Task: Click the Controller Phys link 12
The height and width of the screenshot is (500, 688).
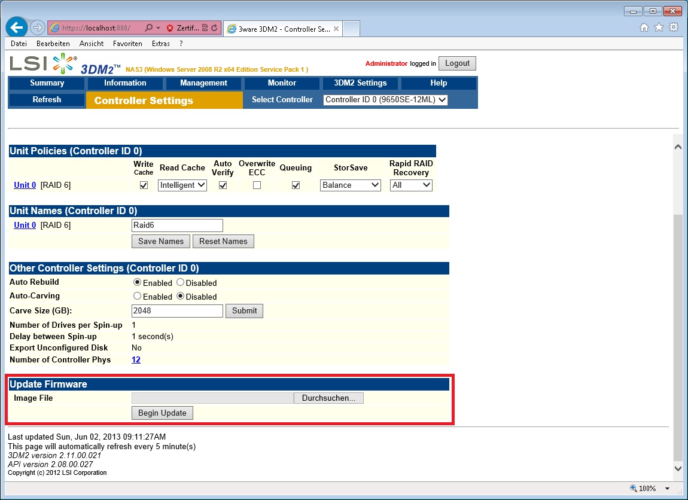Action: tap(136, 359)
